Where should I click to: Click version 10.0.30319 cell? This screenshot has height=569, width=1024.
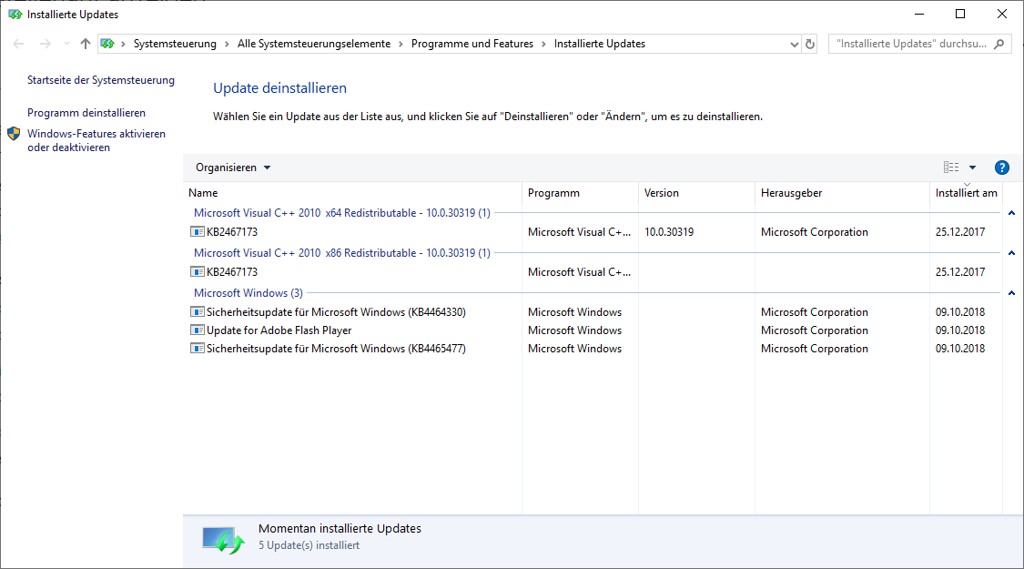coord(669,232)
